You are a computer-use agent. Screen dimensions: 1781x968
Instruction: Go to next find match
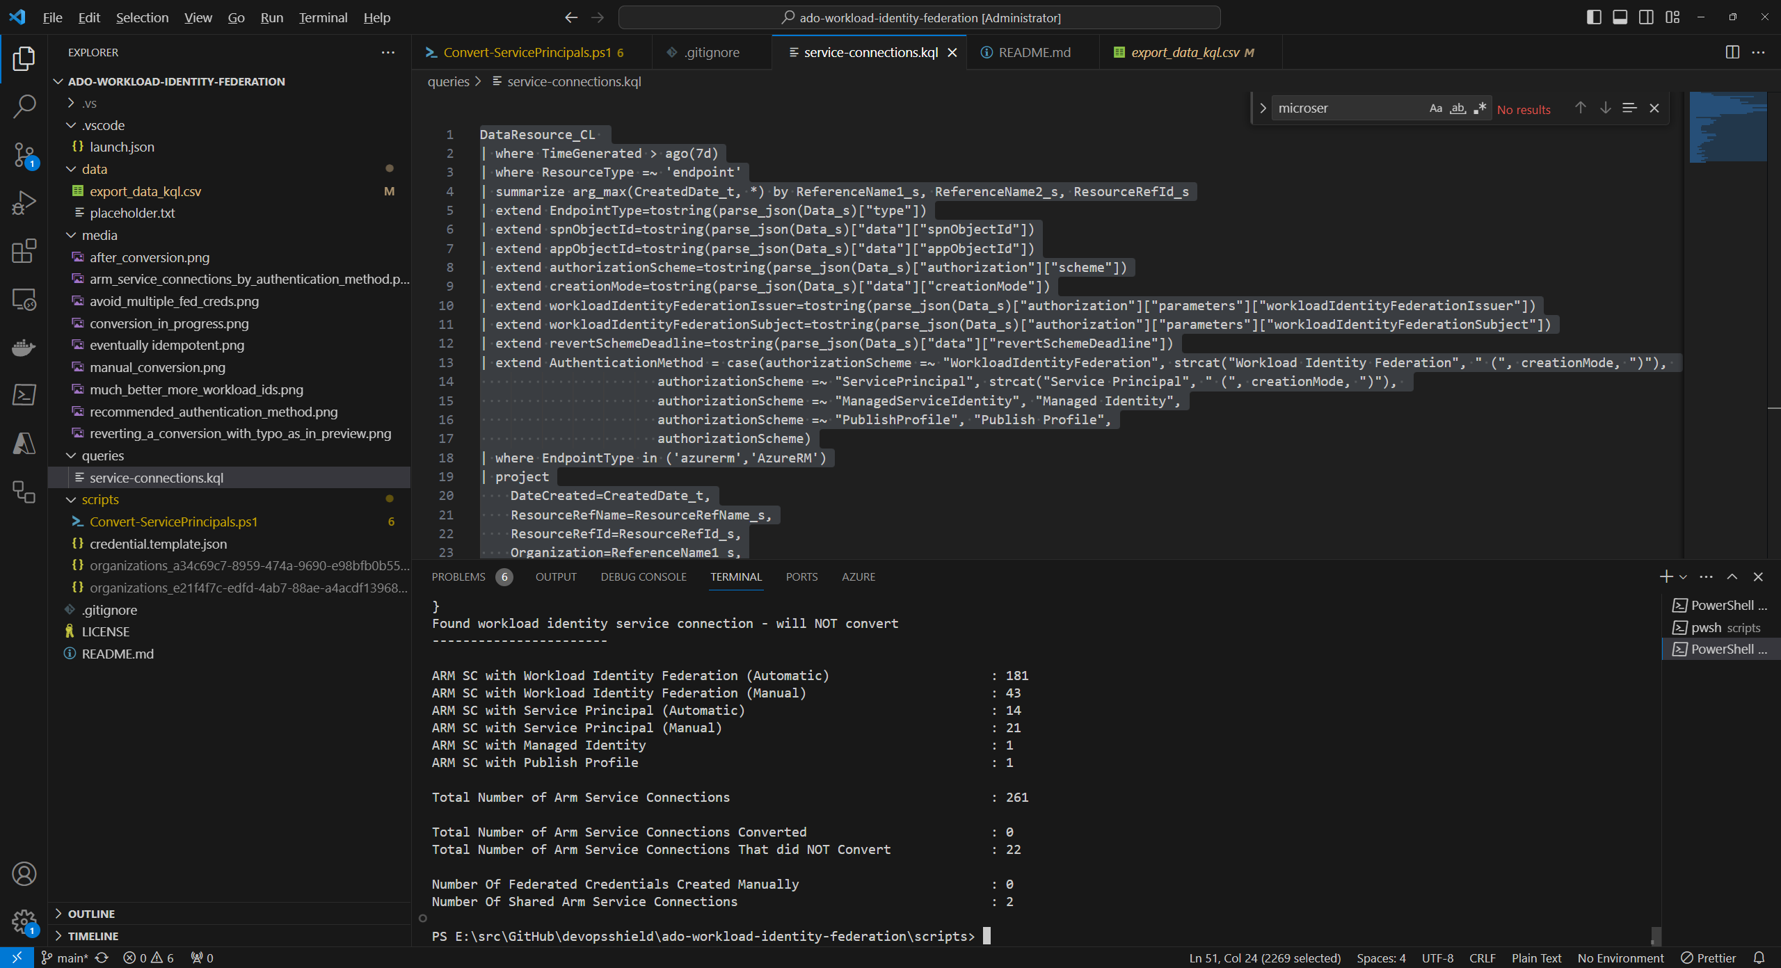click(1606, 108)
